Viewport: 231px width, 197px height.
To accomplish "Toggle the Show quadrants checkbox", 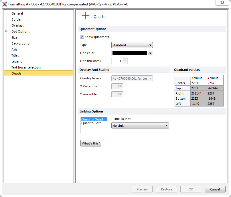I will [x=82, y=37].
